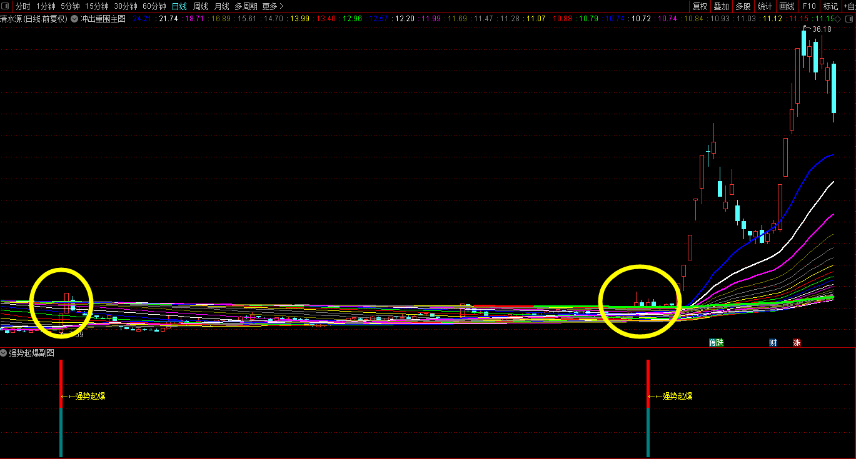Click the 涨 event marker

point(797,342)
